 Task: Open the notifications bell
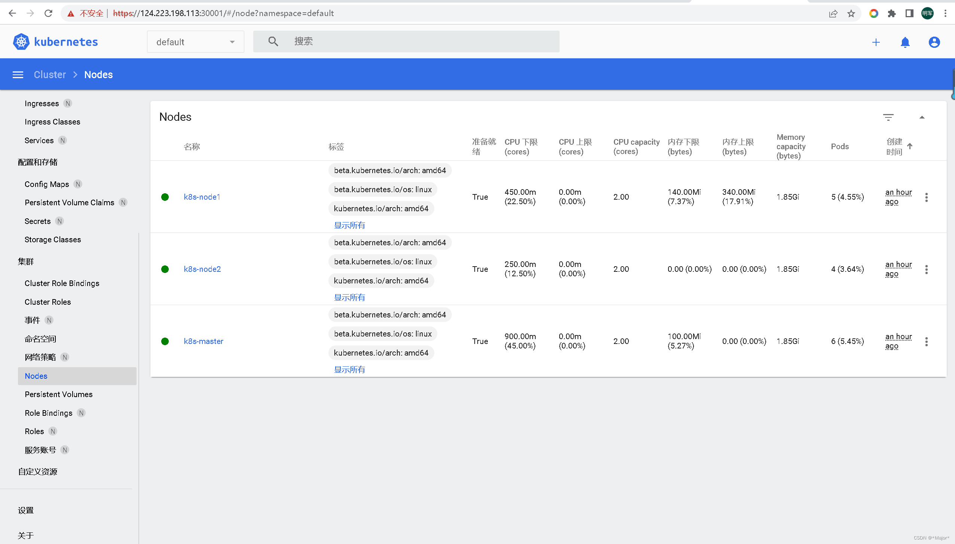pyautogui.click(x=905, y=42)
